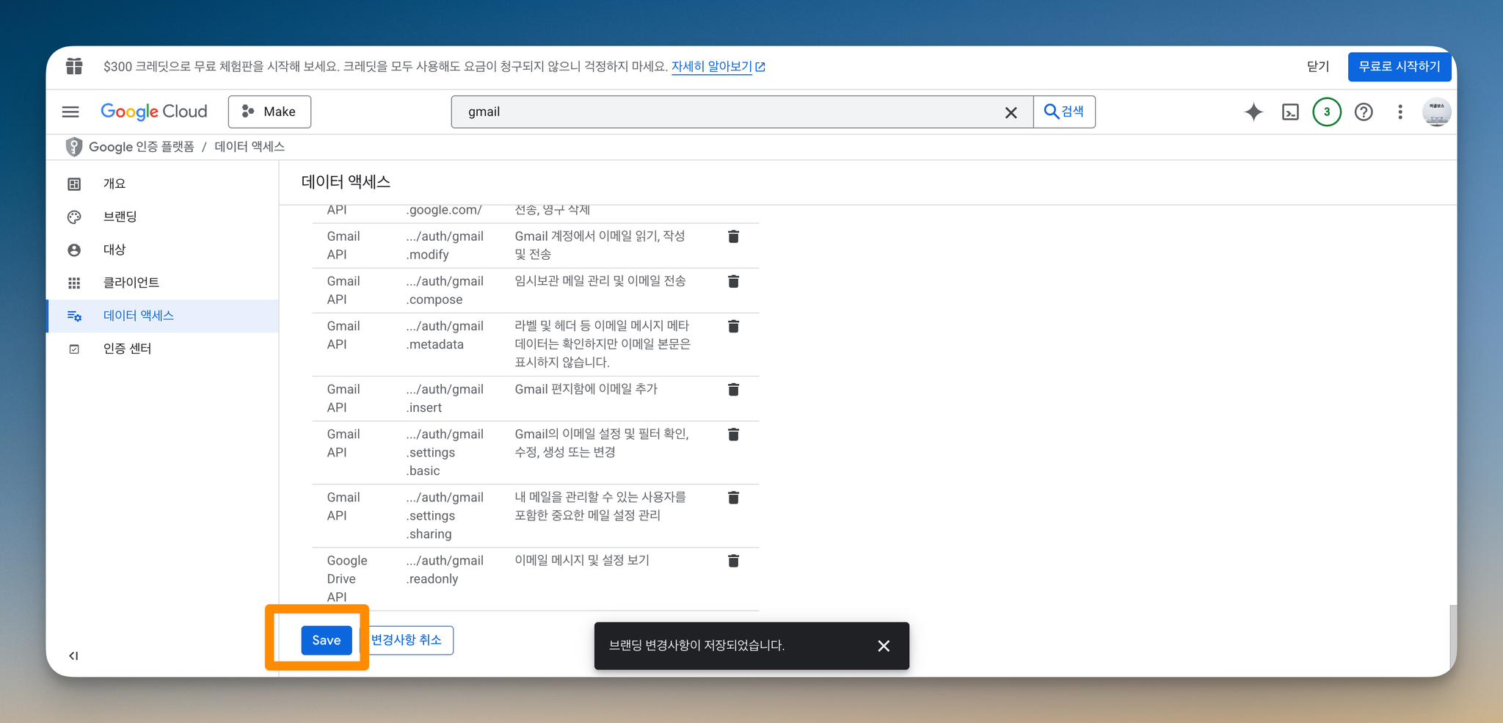This screenshot has height=723, width=1503.
Task: Open 개요 in the sidebar
Action: pyautogui.click(x=161, y=184)
